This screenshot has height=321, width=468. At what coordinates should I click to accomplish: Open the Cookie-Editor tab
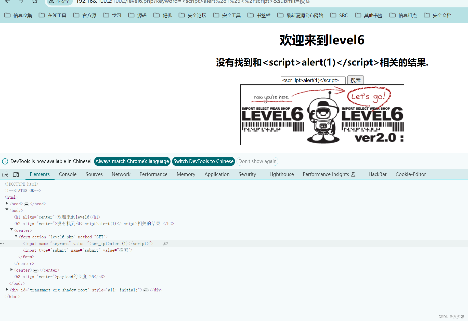point(411,174)
